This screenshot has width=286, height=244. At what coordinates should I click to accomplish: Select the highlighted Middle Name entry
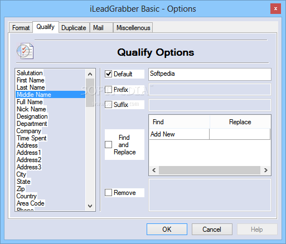point(51,95)
